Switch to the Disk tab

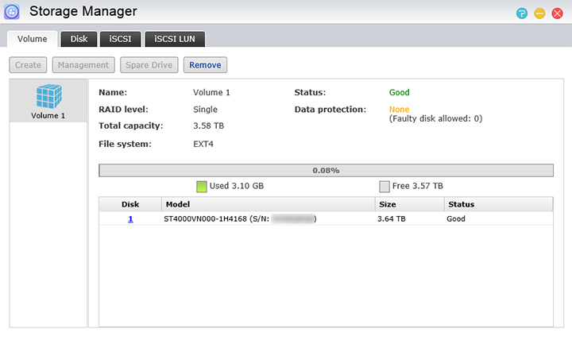tap(79, 39)
